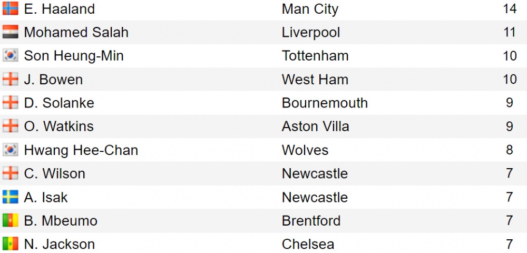Click the South Korea flag beside Hwang Hee-Chan
The image size is (527, 253).
[10, 150]
